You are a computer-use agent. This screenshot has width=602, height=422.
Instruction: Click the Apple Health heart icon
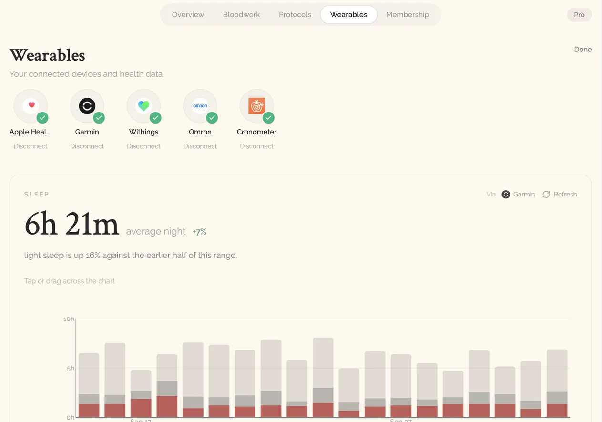pyautogui.click(x=31, y=106)
